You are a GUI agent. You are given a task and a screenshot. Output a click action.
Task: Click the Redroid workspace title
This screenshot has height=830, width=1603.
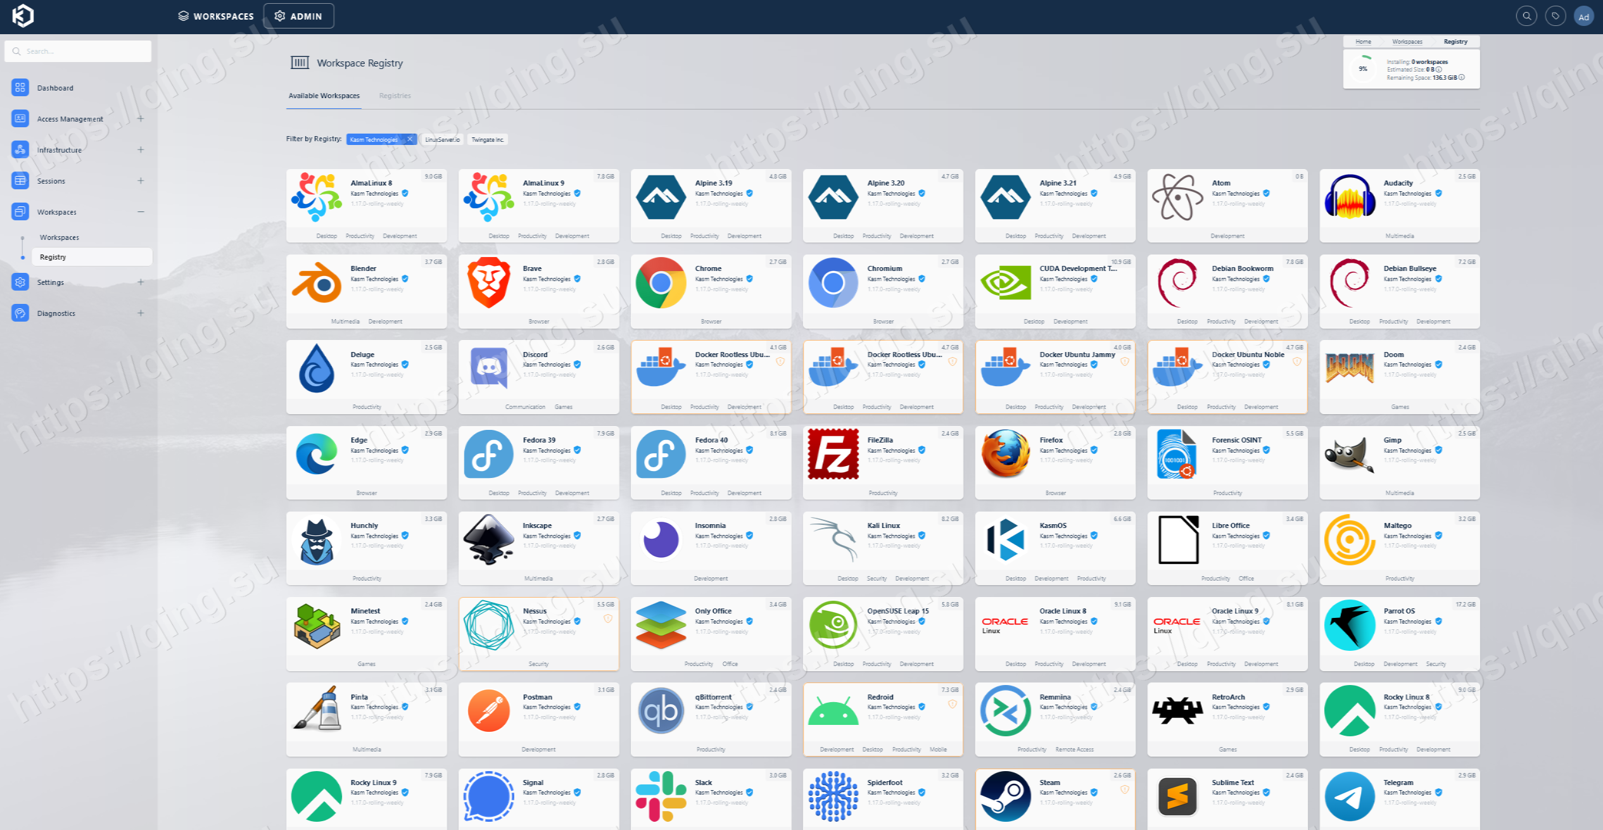880,697
